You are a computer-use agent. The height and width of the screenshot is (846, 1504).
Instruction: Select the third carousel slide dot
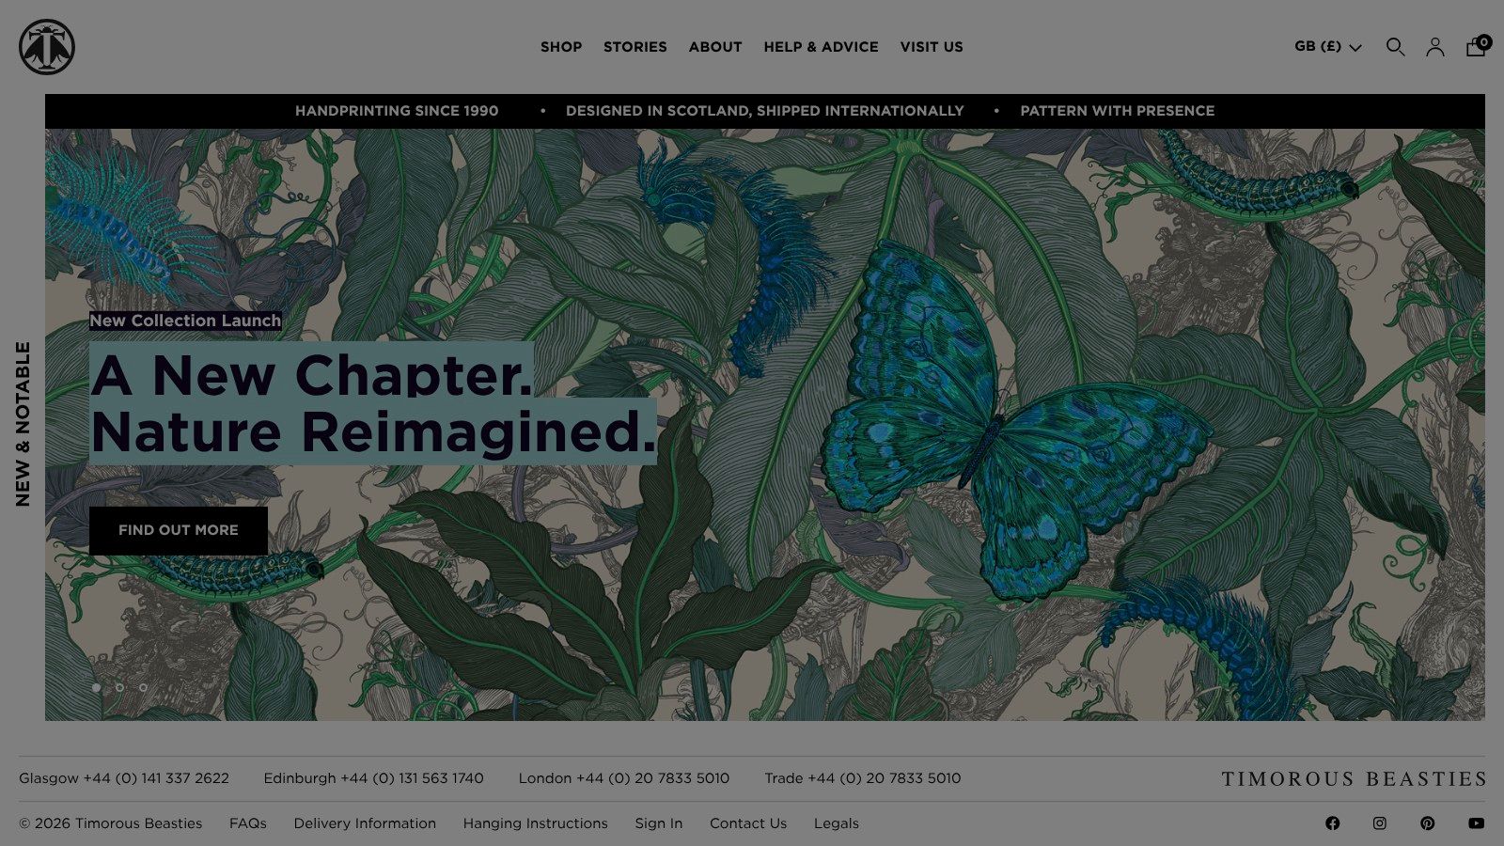coord(143,687)
